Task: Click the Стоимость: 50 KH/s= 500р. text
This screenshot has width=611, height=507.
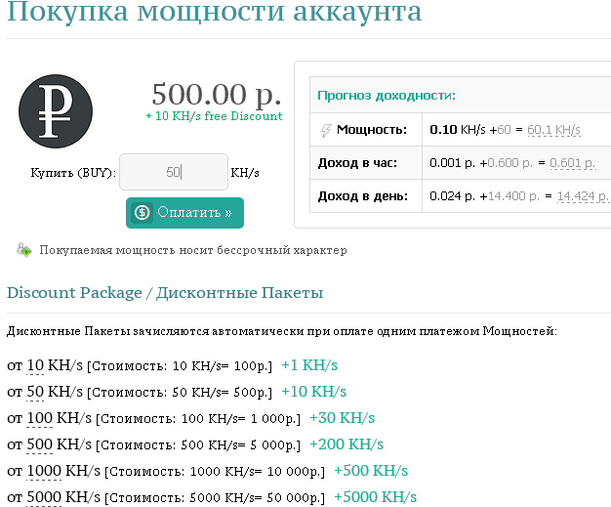Action: [x=180, y=393]
